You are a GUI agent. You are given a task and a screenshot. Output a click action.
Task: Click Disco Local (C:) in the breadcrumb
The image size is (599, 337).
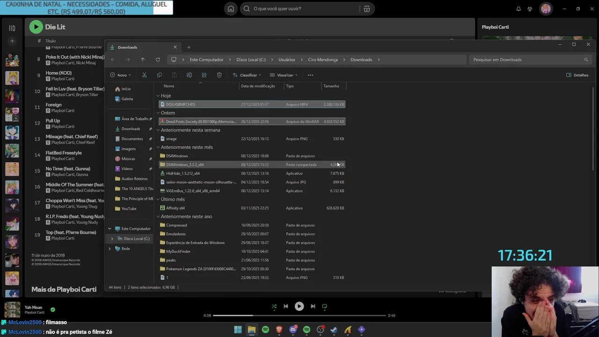click(x=251, y=59)
